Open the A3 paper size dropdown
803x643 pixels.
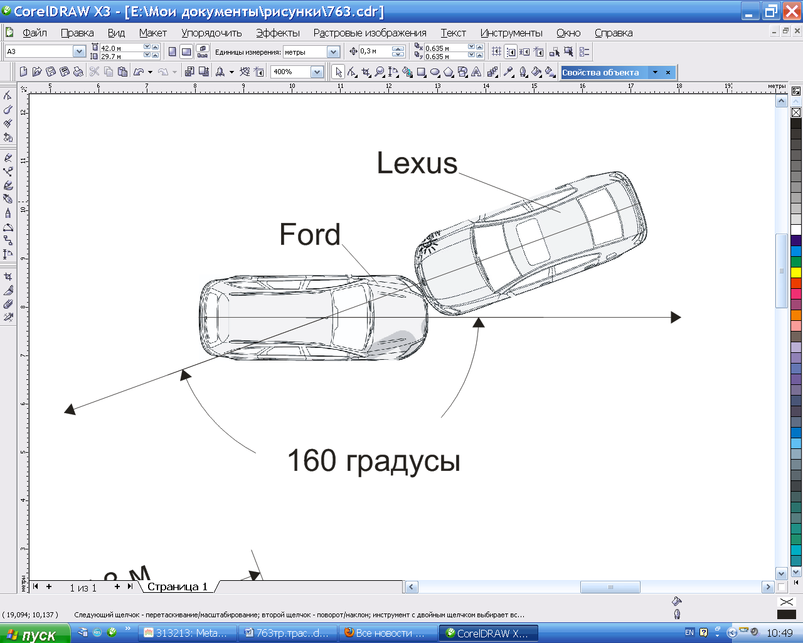pyautogui.click(x=79, y=51)
